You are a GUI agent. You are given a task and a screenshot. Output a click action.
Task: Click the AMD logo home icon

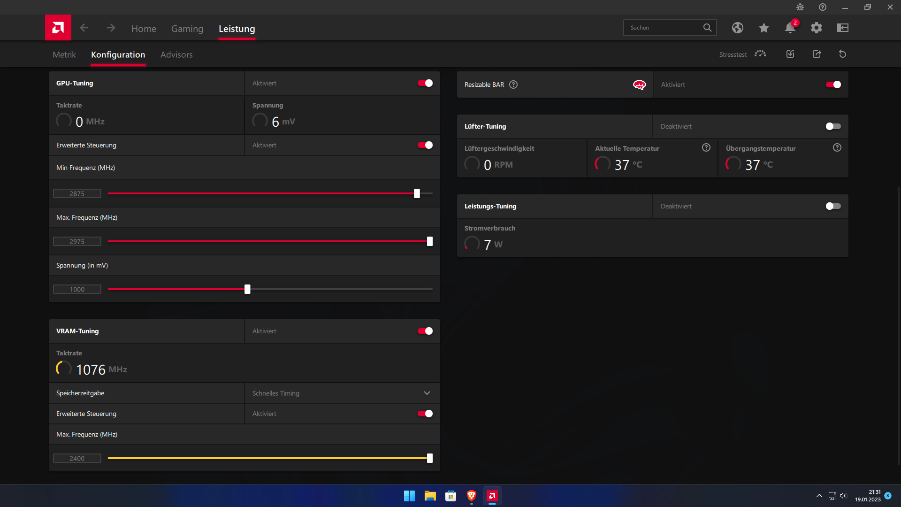point(58,28)
